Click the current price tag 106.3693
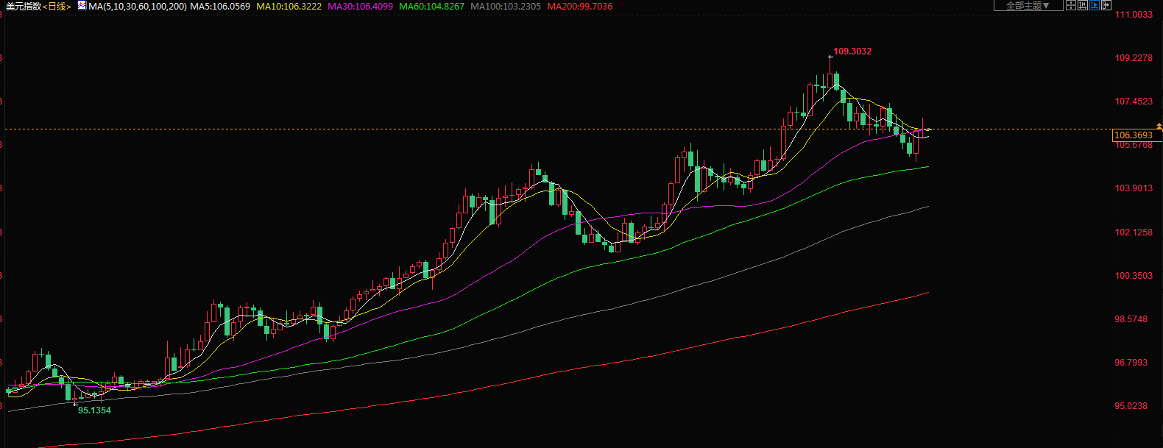1163x448 pixels. [x=1134, y=135]
